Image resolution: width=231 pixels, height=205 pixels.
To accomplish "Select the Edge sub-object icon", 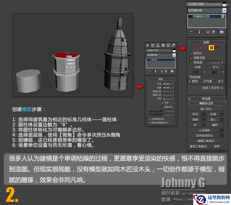I will pyautogui.click(x=200, y=48).
